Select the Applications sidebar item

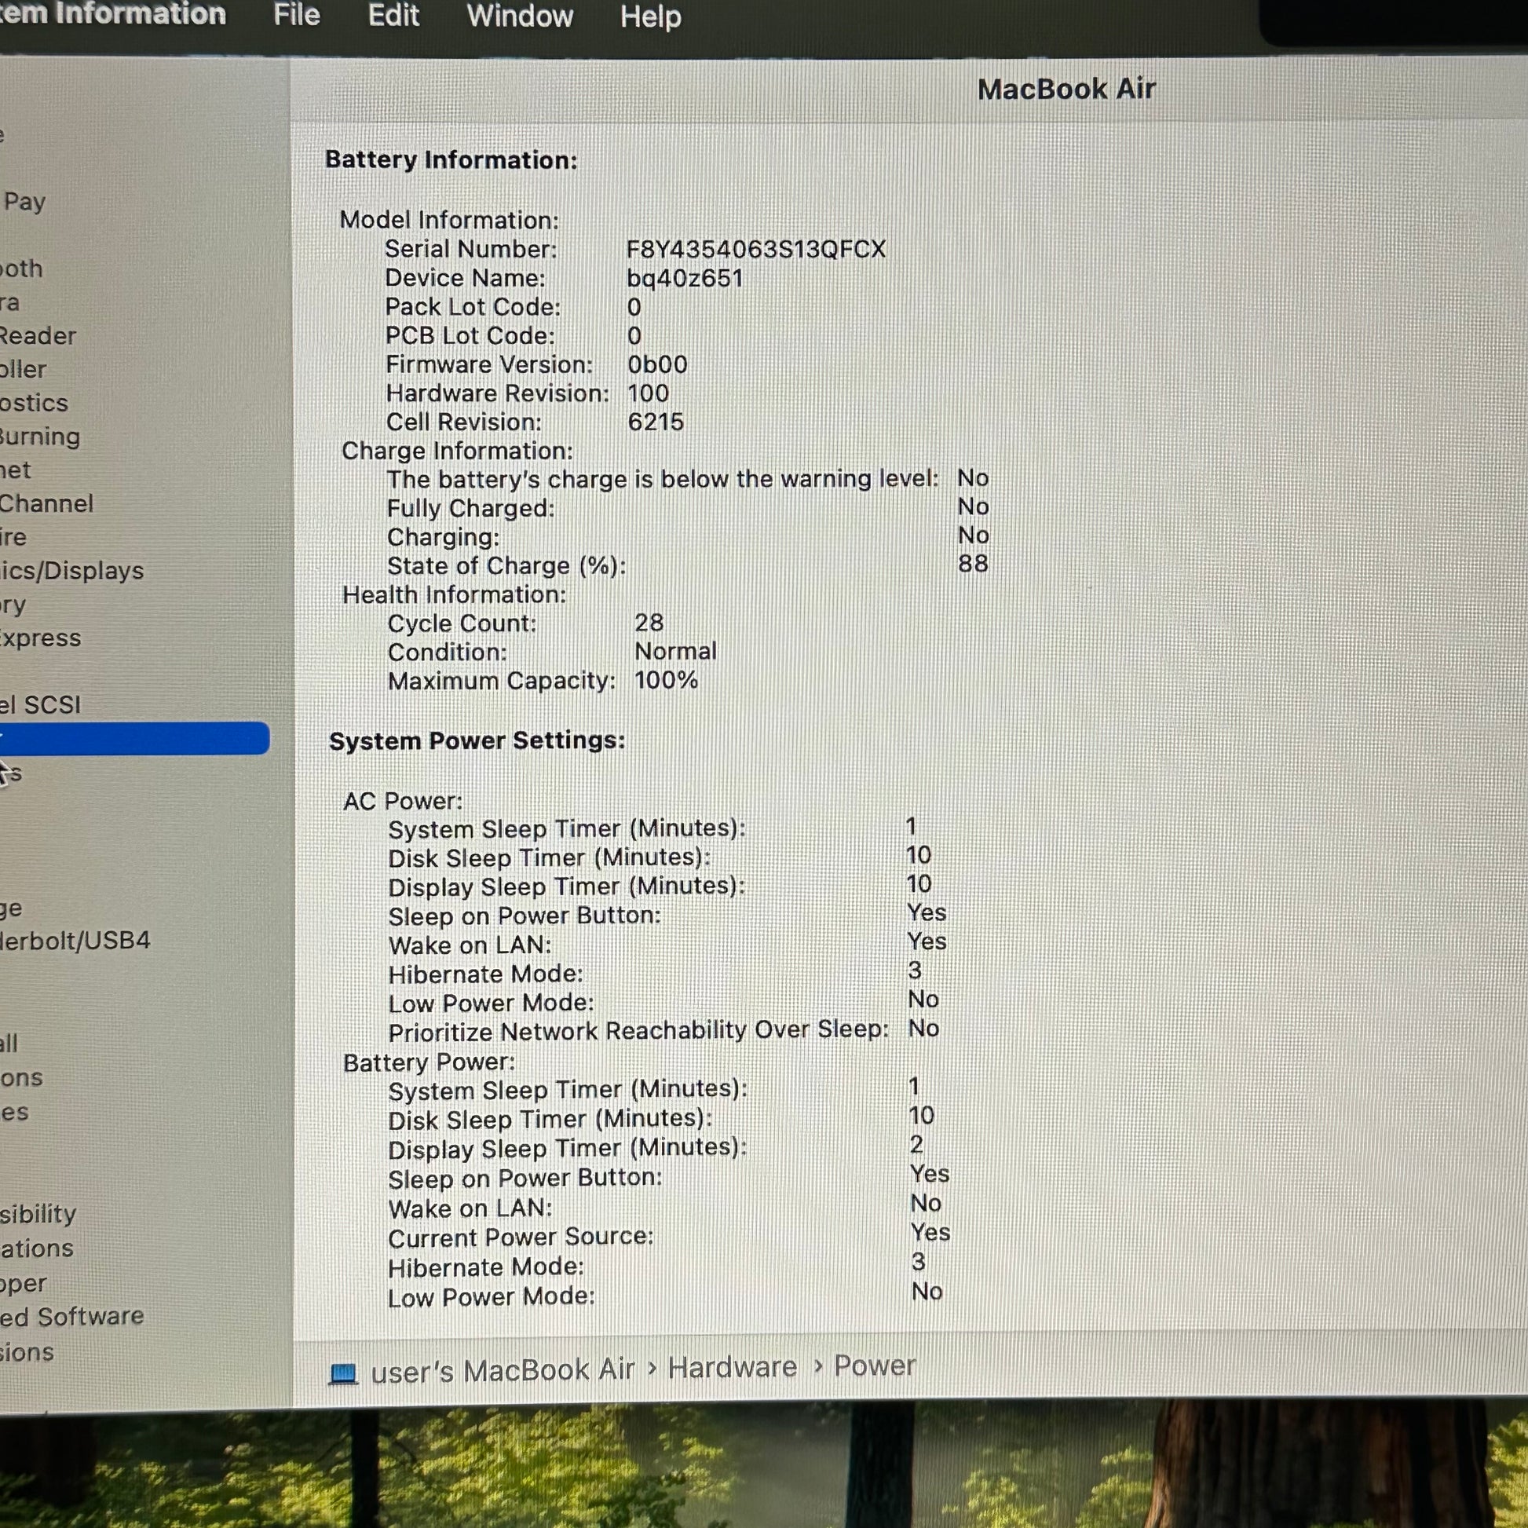(36, 1248)
